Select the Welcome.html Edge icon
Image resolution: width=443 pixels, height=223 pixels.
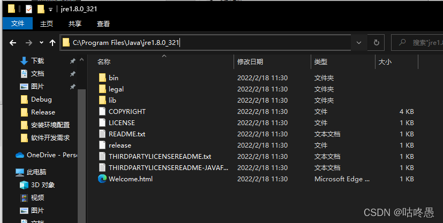coord(102,179)
